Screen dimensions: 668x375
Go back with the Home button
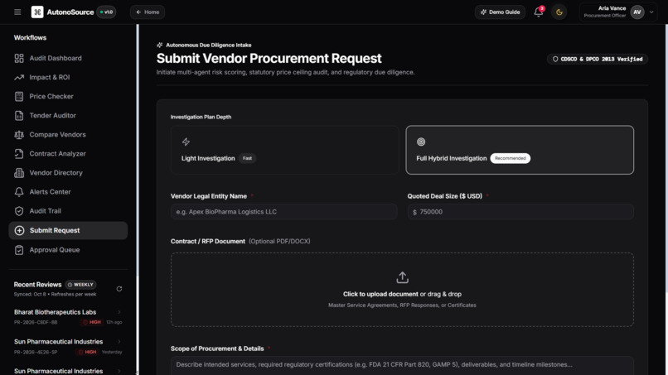148,12
